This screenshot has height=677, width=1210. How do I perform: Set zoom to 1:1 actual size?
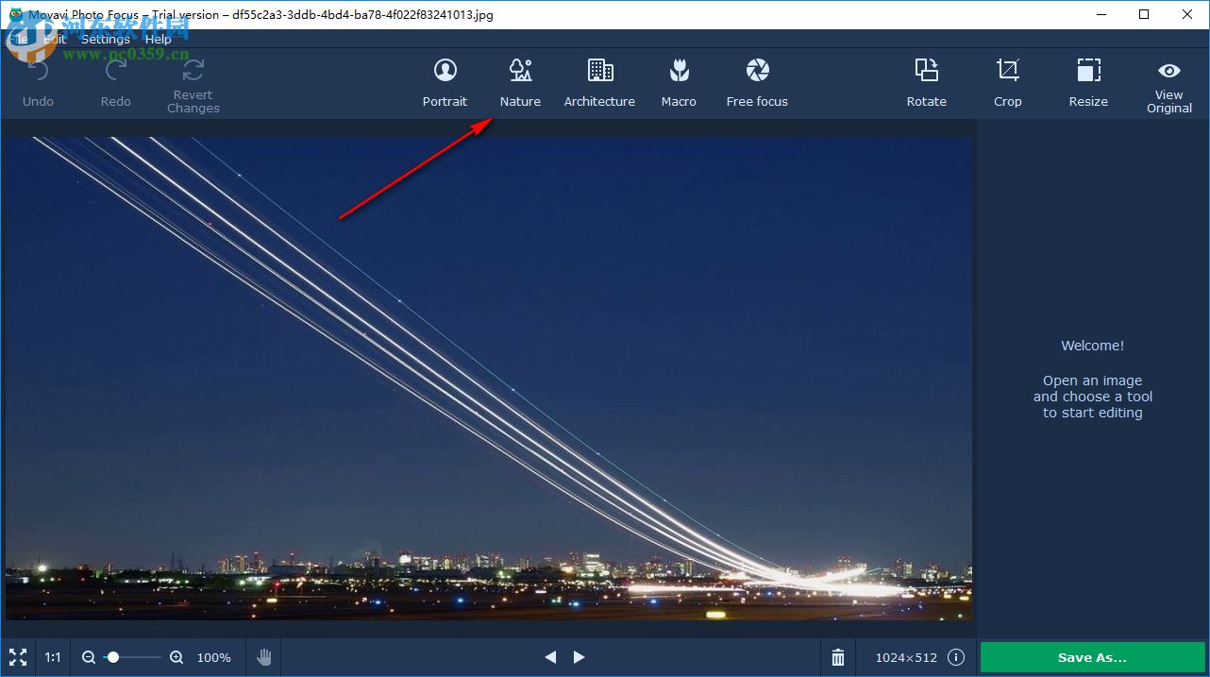pyautogui.click(x=53, y=657)
